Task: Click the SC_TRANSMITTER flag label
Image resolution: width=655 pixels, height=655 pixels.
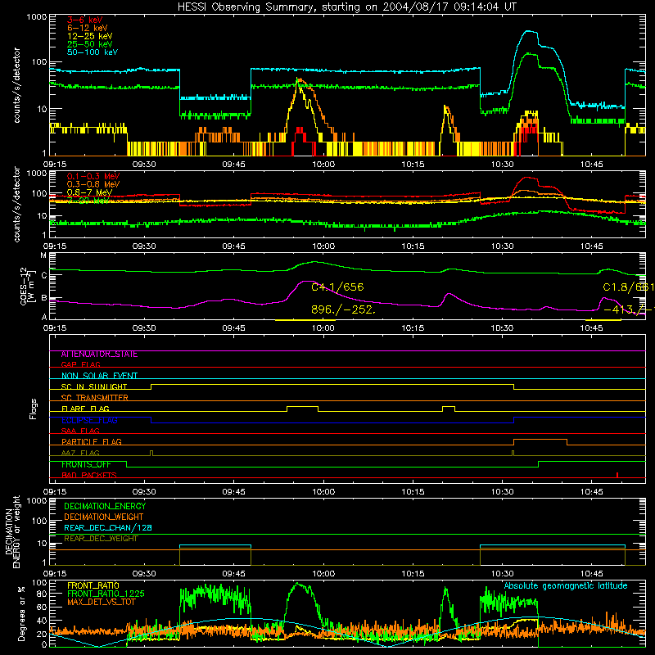Action: pos(94,398)
